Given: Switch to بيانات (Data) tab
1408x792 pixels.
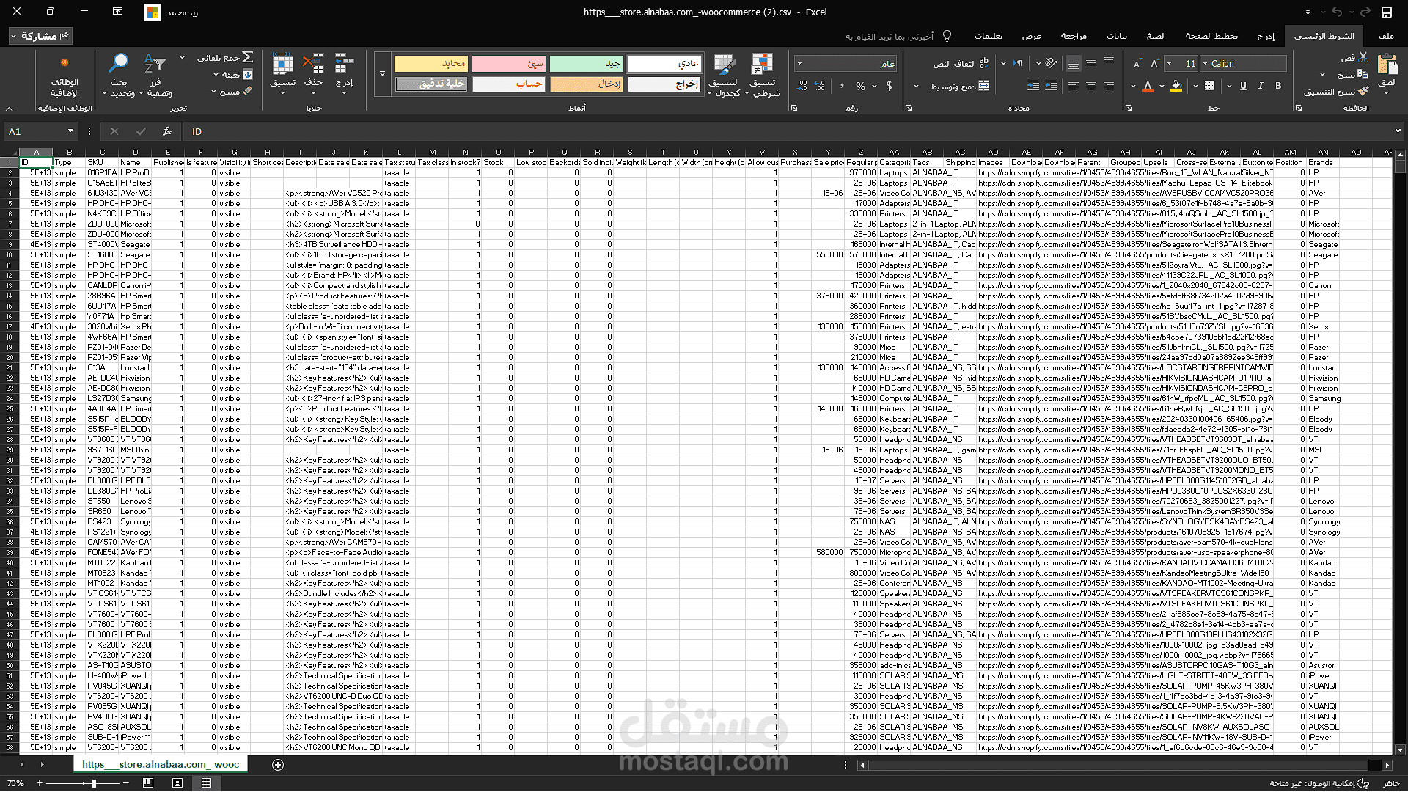Looking at the screenshot, I should point(1116,36).
